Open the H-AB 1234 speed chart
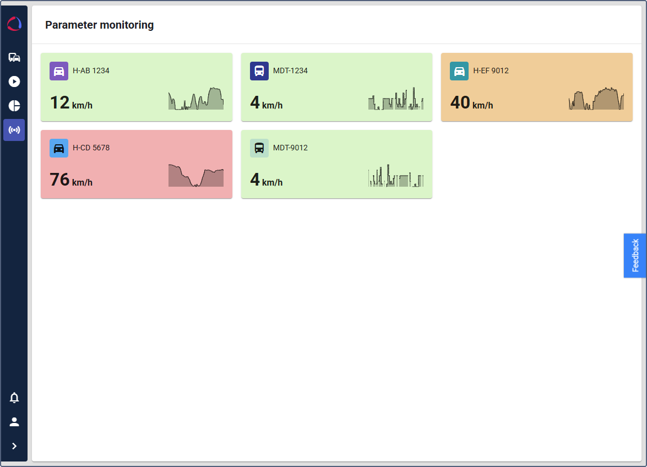This screenshot has width=647, height=467. tap(196, 99)
